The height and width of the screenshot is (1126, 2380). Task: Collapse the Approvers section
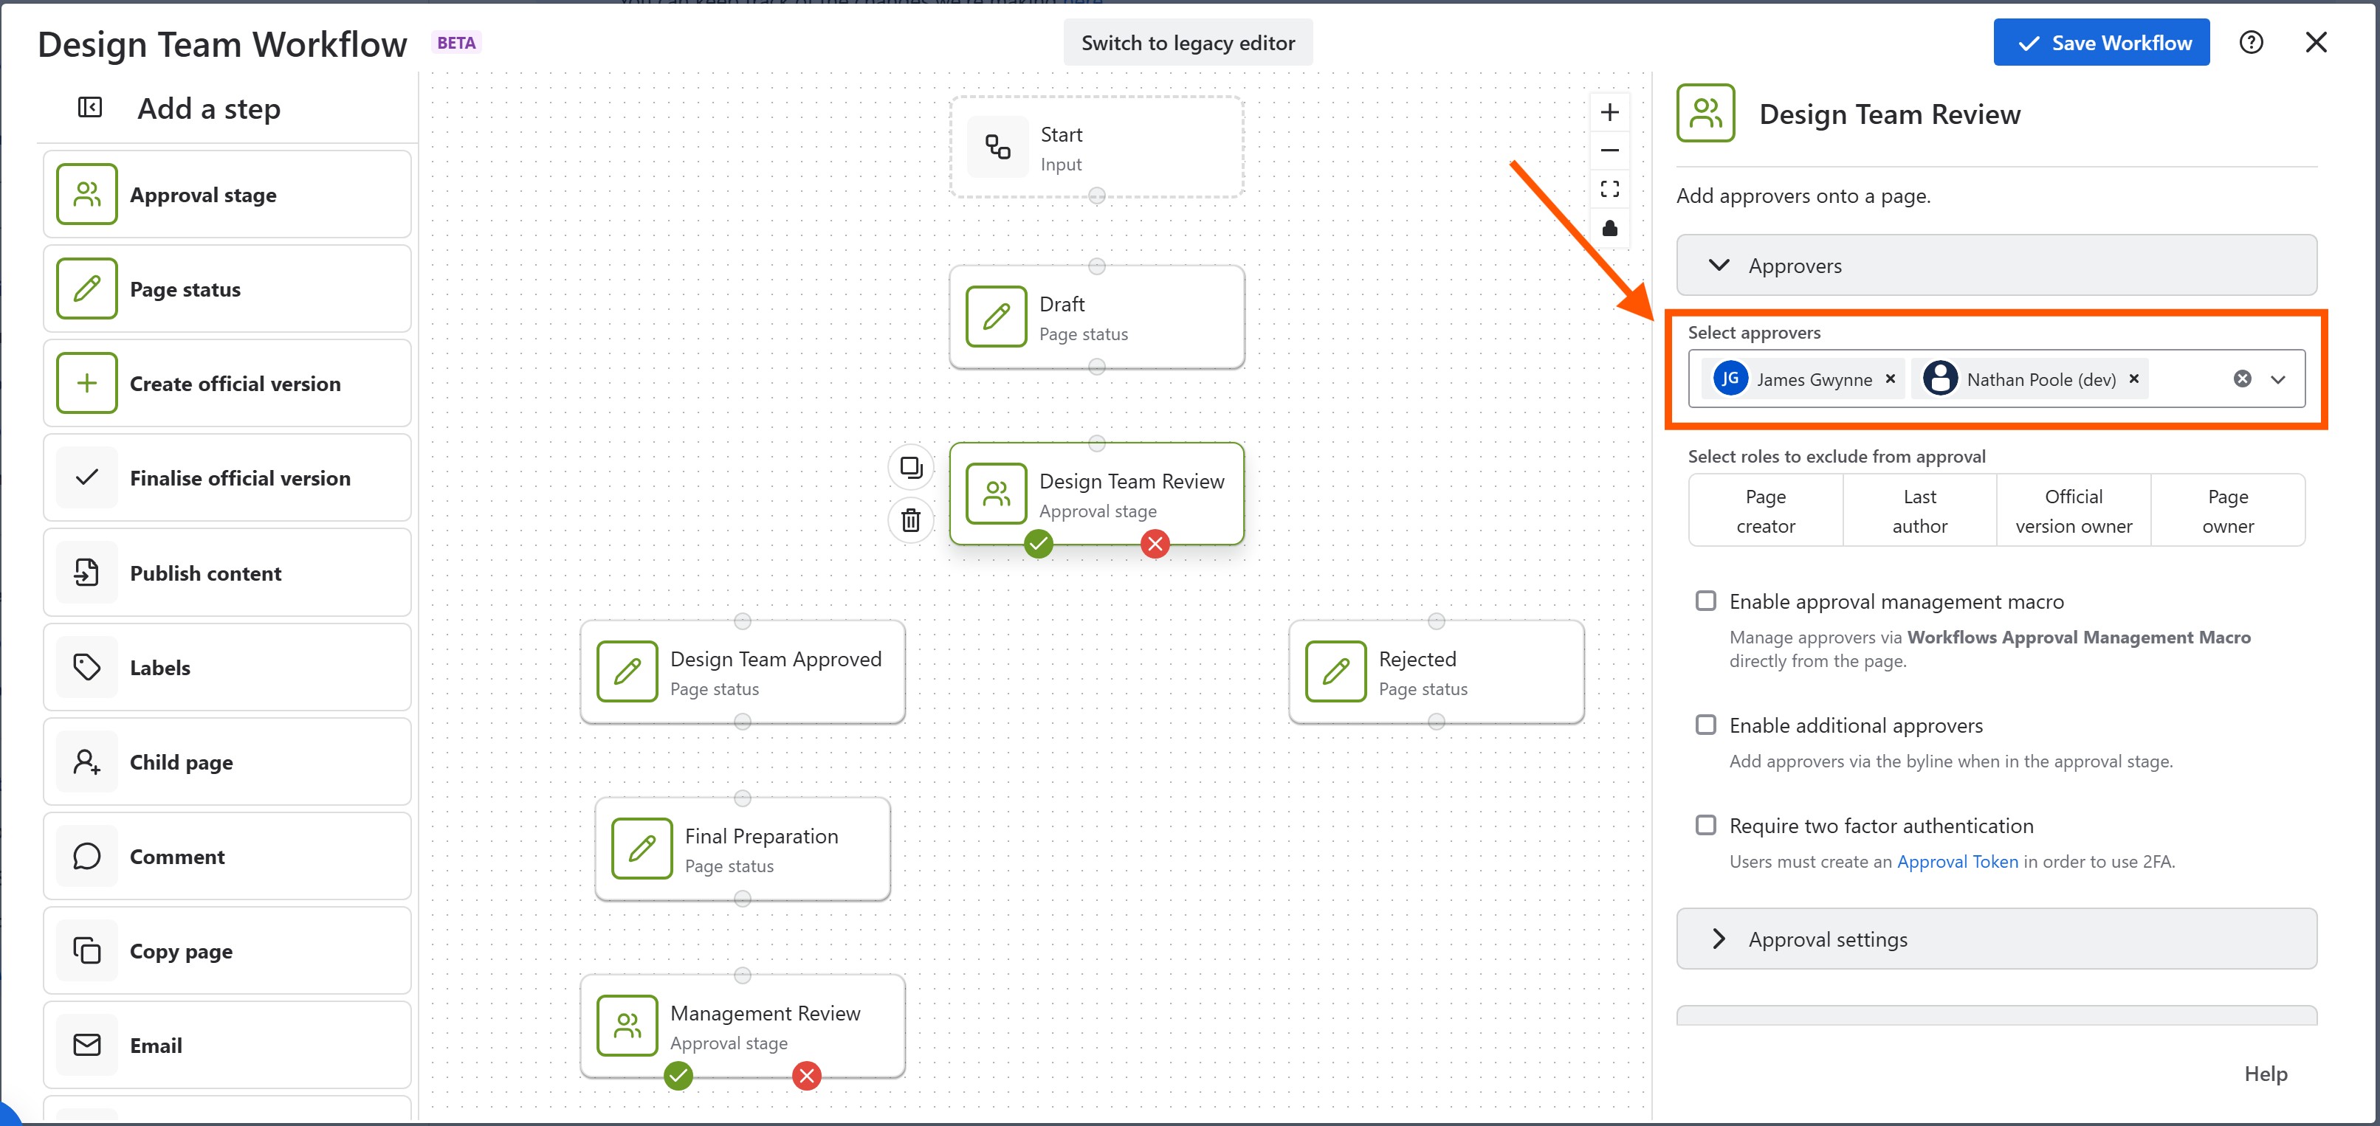coord(1719,266)
